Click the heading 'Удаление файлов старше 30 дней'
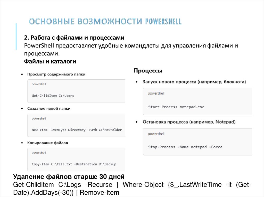 69,176
